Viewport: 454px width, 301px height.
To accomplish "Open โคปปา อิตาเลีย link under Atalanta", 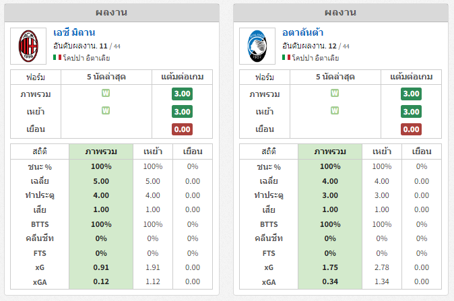I will click(x=315, y=58).
